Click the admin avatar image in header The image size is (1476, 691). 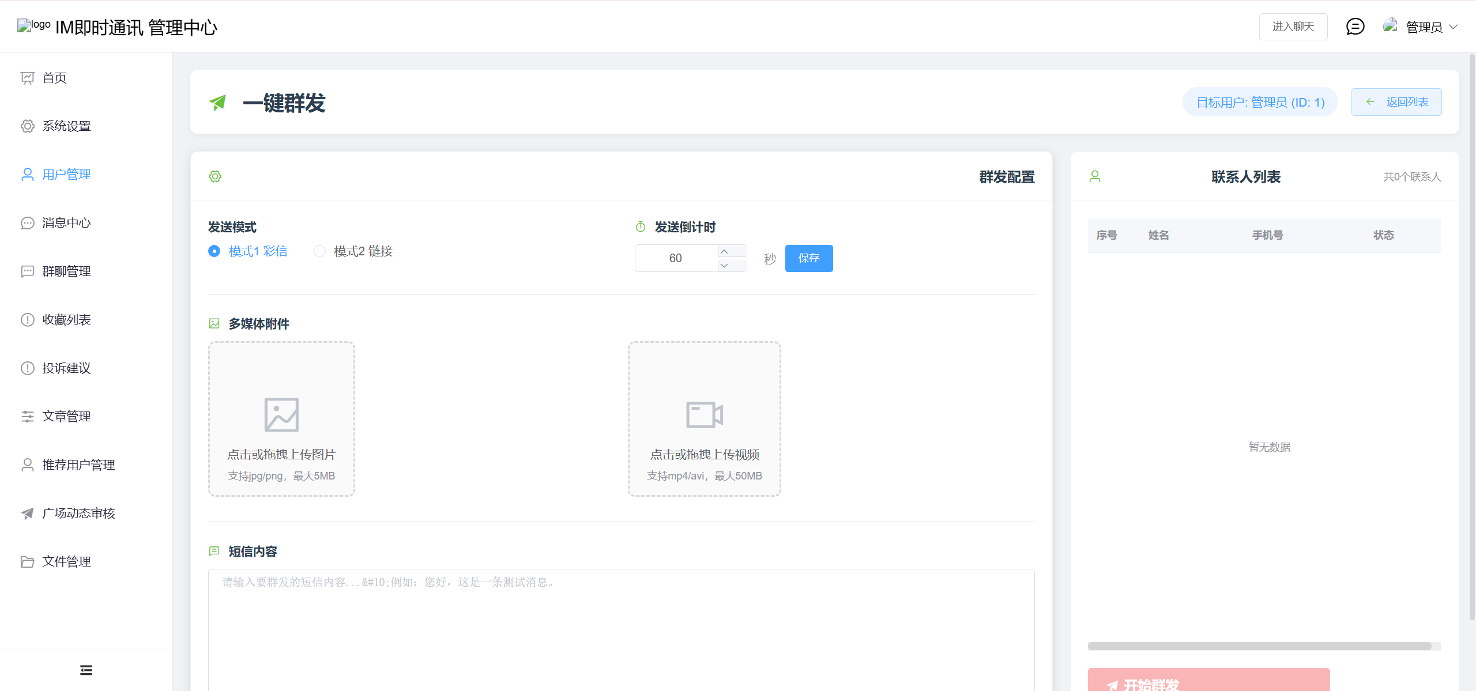tap(1390, 27)
